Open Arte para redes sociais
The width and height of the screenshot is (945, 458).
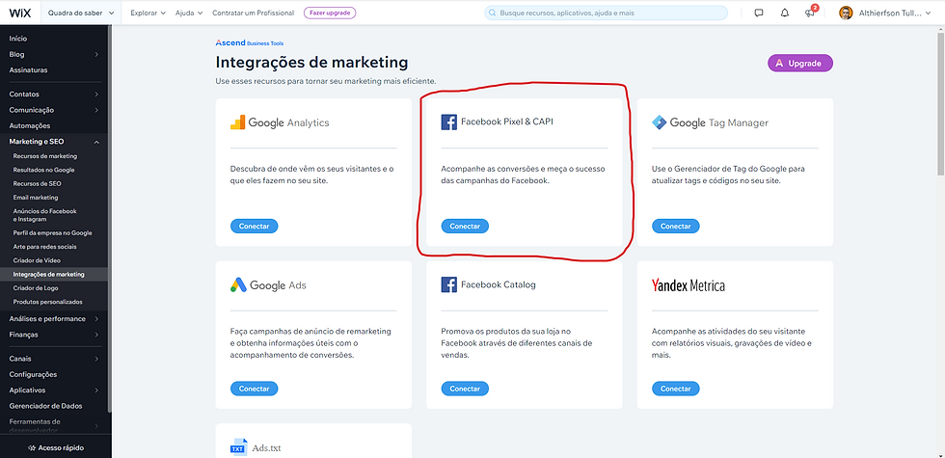[x=44, y=247]
